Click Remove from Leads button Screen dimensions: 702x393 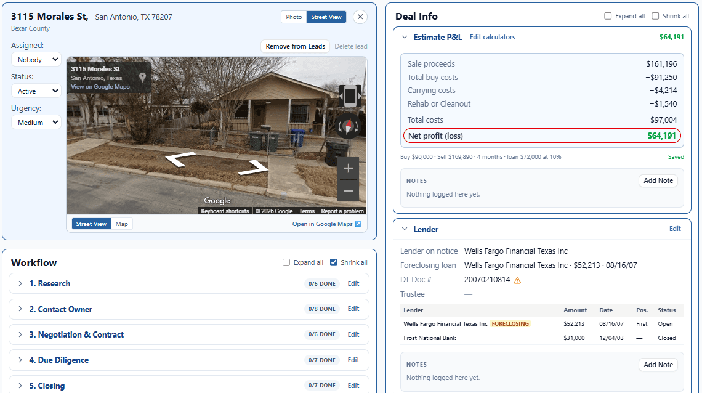coord(296,46)
